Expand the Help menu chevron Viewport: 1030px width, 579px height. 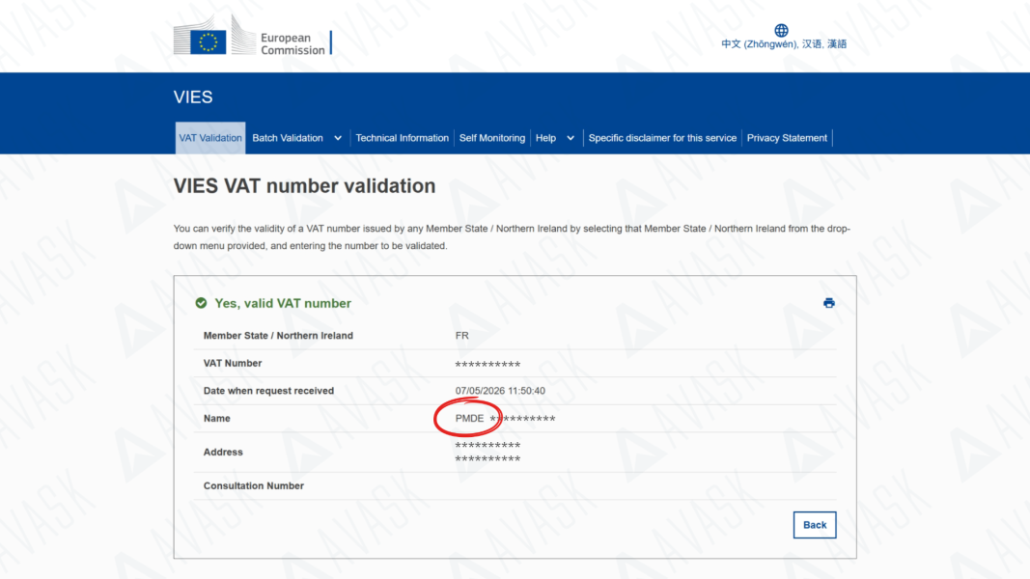pyautogui.click(x=571, y=139)
